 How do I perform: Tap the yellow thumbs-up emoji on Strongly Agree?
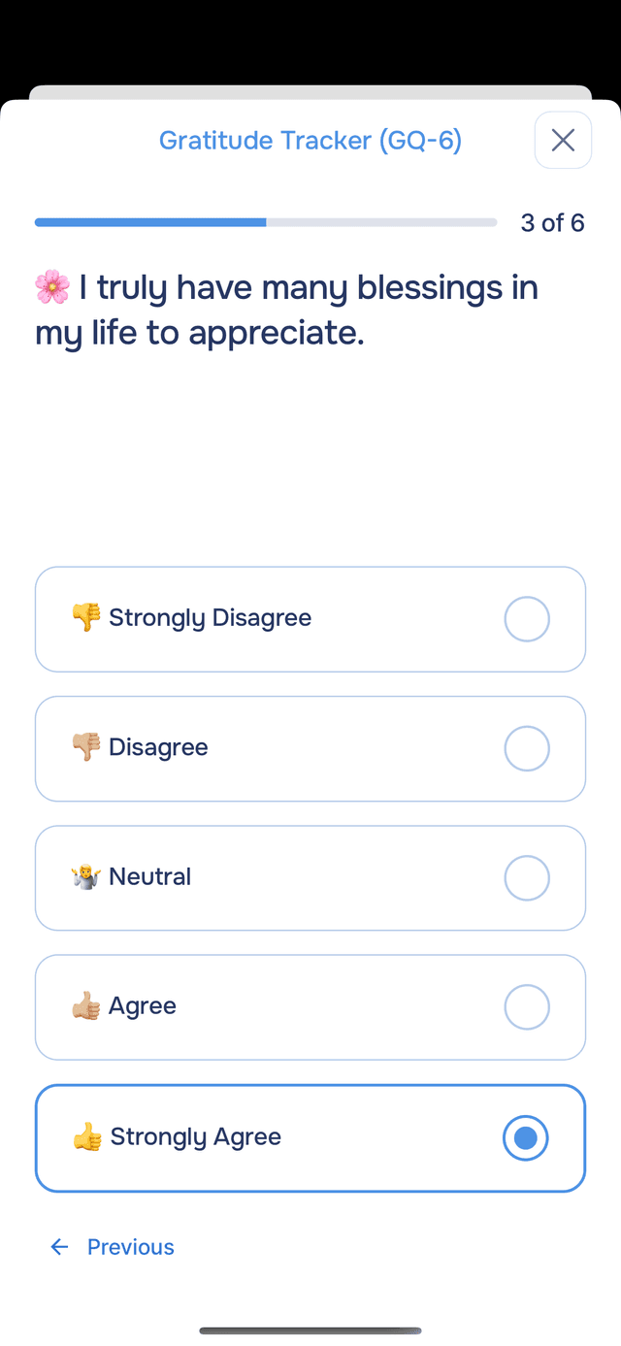point(87,1136)
